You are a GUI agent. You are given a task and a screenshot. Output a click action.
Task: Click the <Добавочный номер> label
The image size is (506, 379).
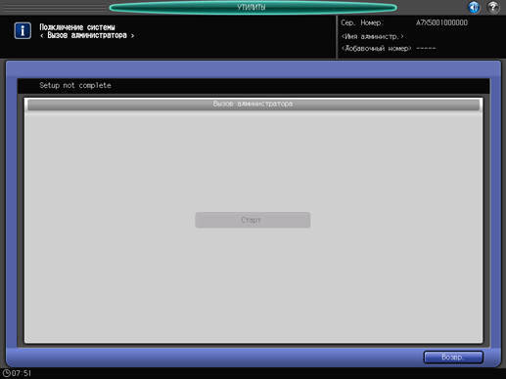point(376,49)
